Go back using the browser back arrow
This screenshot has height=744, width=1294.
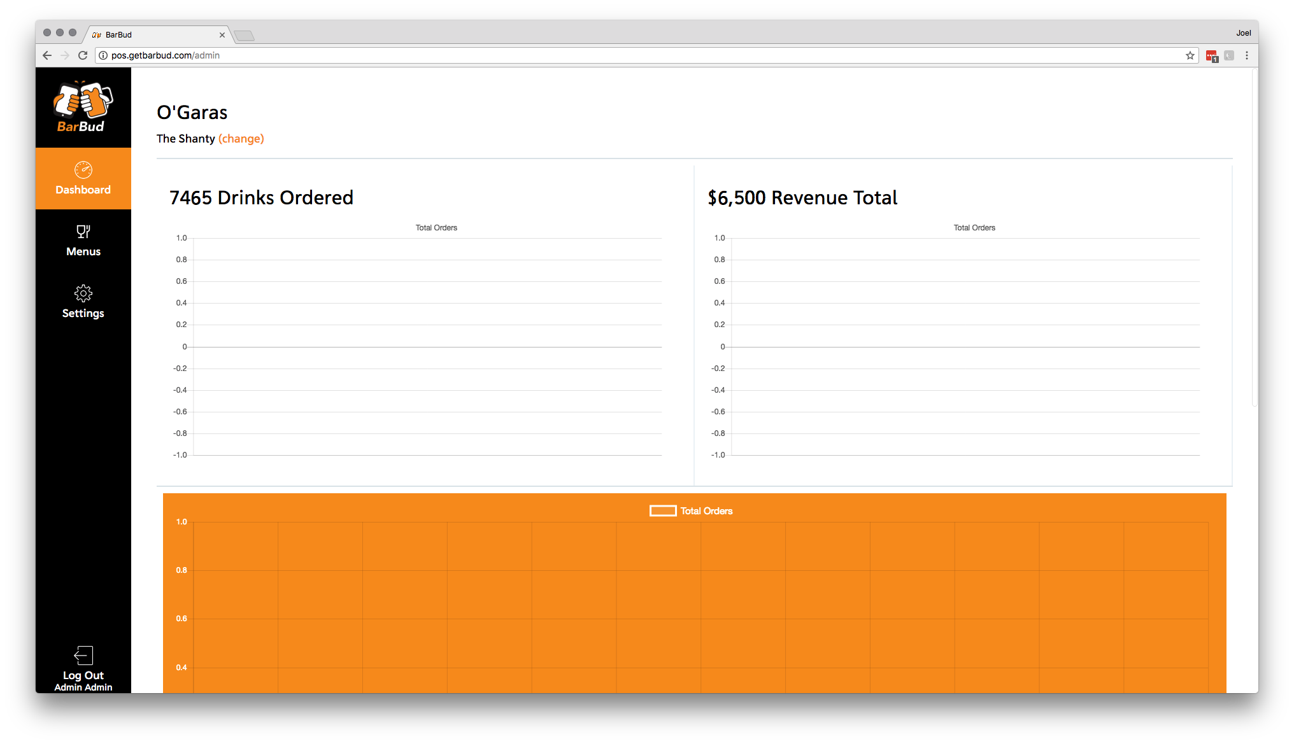[x=47, y=55]
